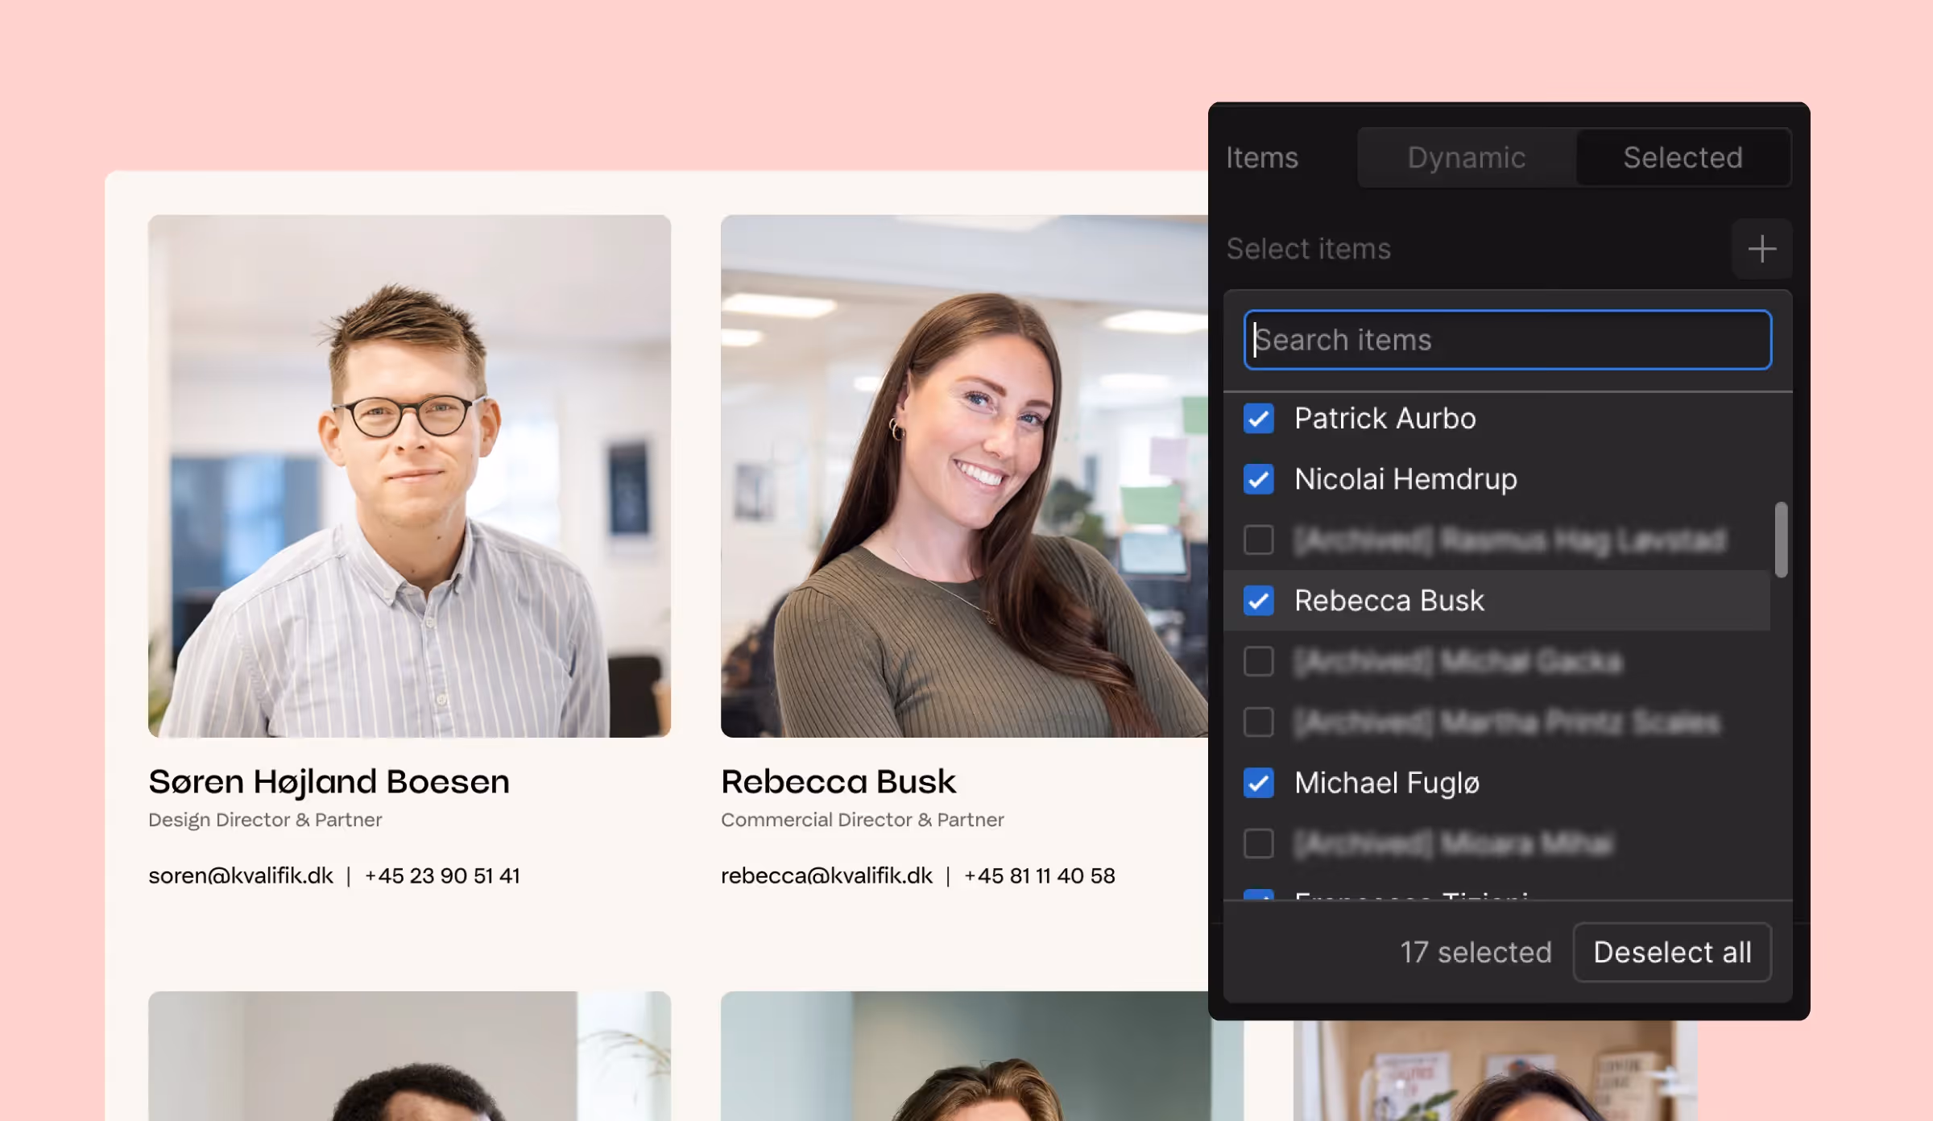Screen dimensions: 1933x1121
Task: Click the Rebecca Busk row in the item list
Action: 1496,601
